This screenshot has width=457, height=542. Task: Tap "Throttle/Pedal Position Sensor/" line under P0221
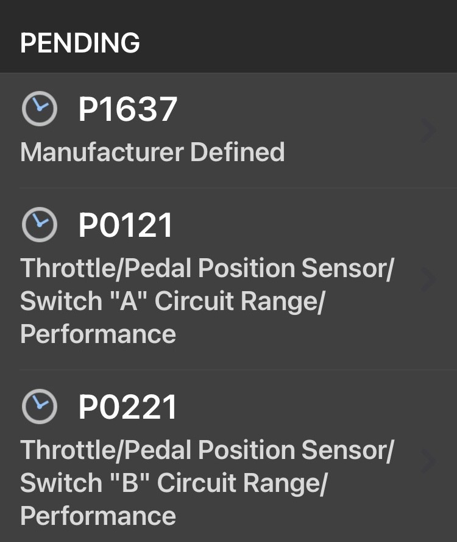coord(207,450)
